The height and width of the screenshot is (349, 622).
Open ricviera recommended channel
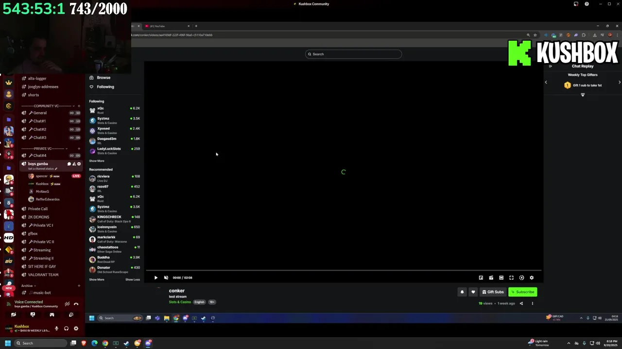click(x=115, y=178)
